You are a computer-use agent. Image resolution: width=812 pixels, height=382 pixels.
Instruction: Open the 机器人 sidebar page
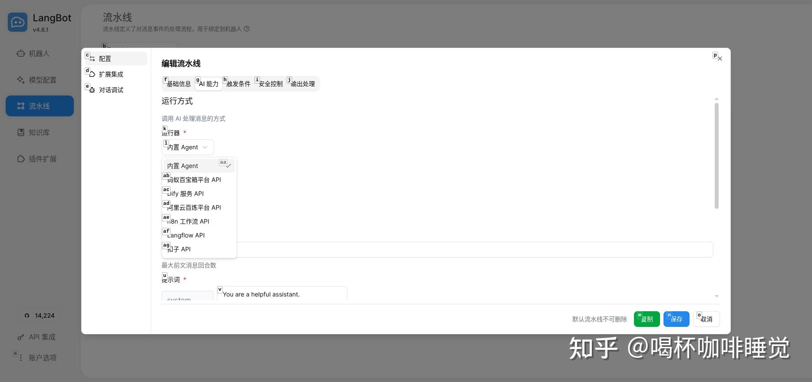pyautogui.click(x=40, y=53)
